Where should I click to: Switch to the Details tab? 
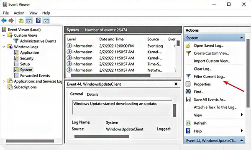point(92,94)
